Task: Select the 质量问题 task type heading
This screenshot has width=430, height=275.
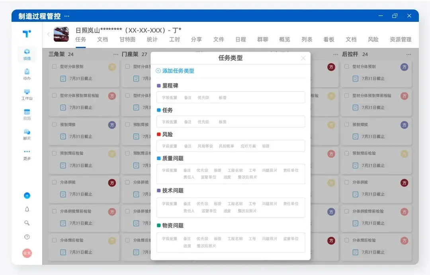Action: click(173, 158)
